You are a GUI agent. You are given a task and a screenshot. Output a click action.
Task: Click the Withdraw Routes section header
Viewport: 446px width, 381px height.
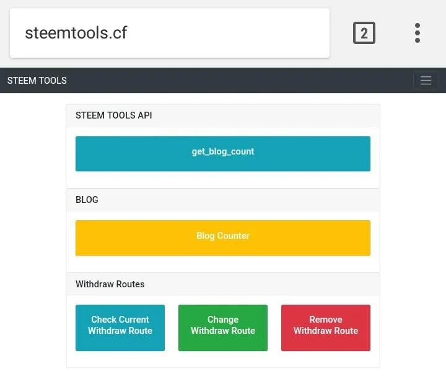click(x=223, y=284)
